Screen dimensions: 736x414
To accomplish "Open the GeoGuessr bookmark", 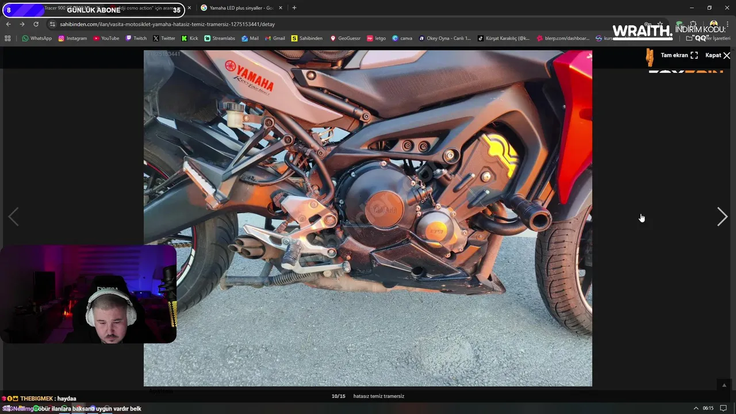I will click(345, 38).
